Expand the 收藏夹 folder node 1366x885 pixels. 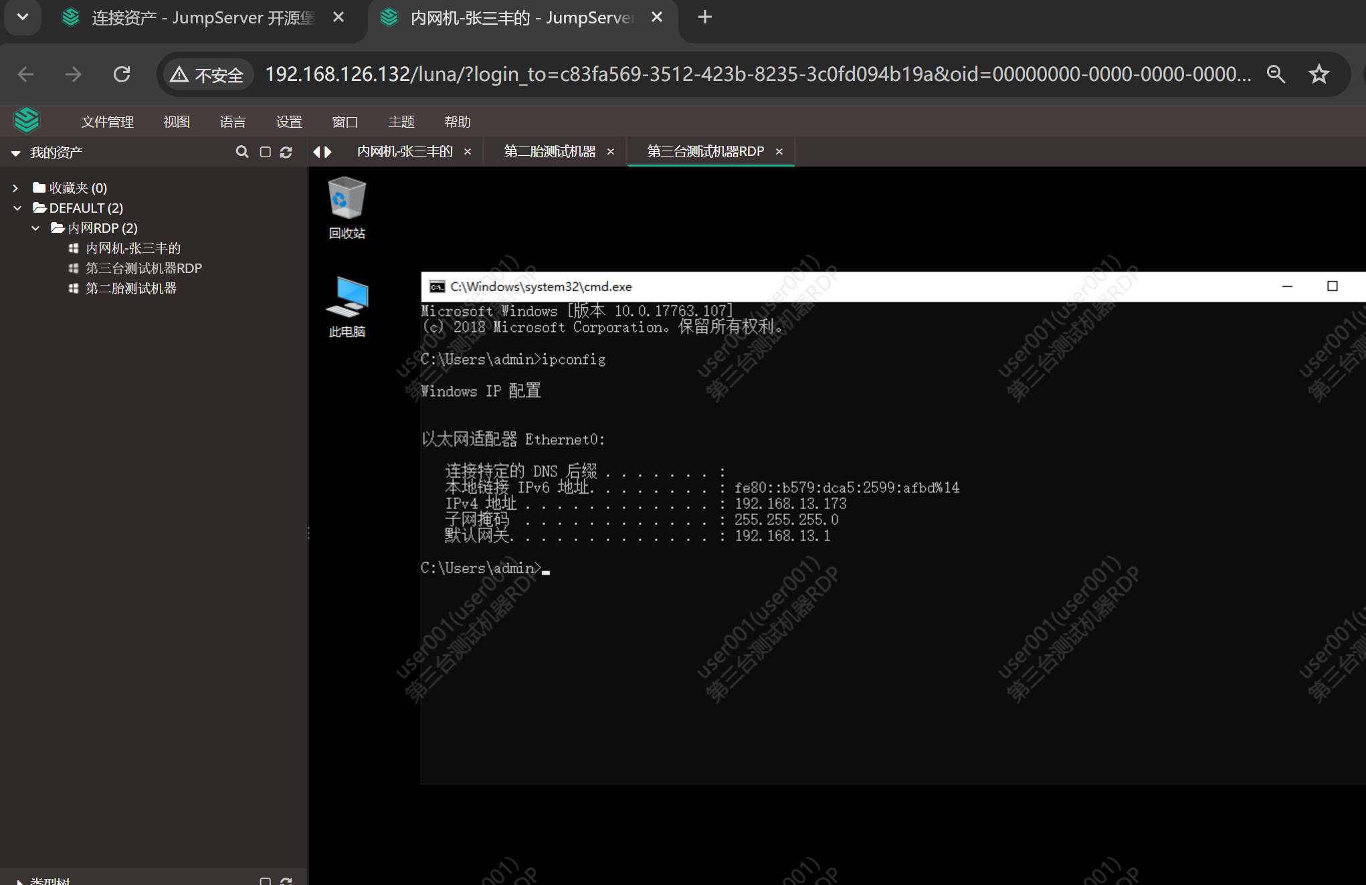(15, 188)
